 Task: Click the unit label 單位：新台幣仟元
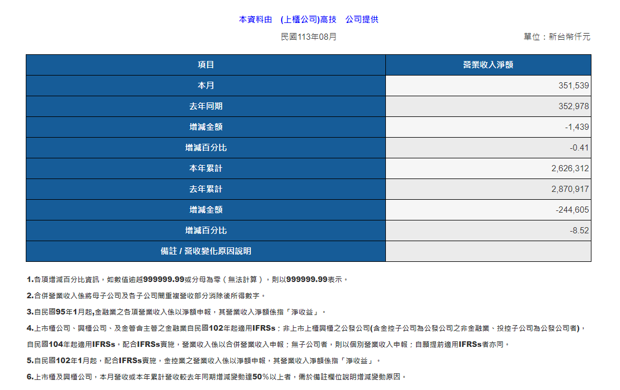point(557,37)
